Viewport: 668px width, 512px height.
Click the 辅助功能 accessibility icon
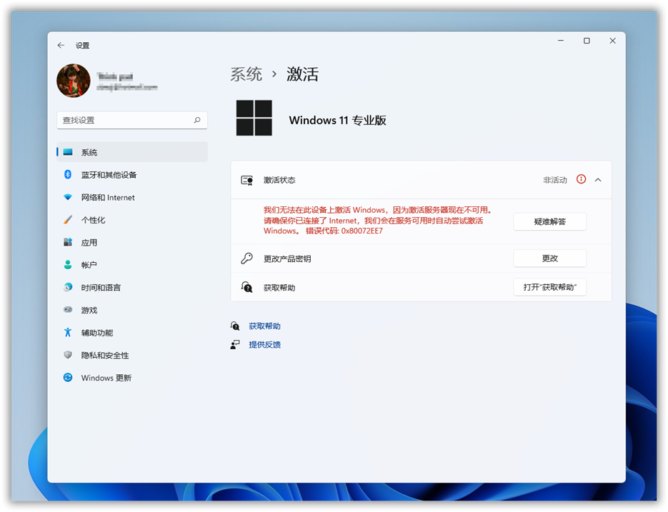pyautogui.click(x=68, y=332)
